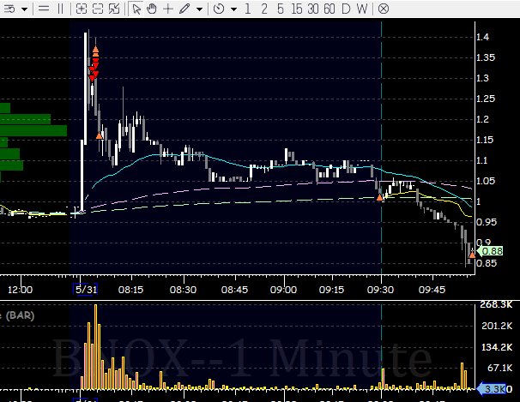Select the hand pan tool
Image resolution: width=520 pixels, height=402 pixels.
[x=152, y=9]
